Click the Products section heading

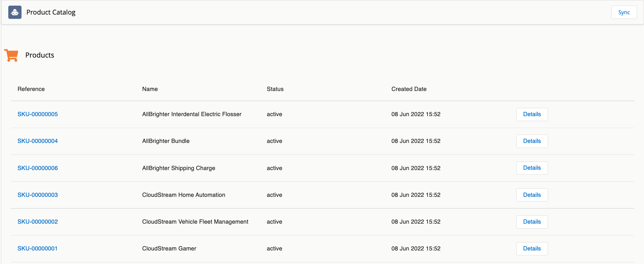(40, 55)
